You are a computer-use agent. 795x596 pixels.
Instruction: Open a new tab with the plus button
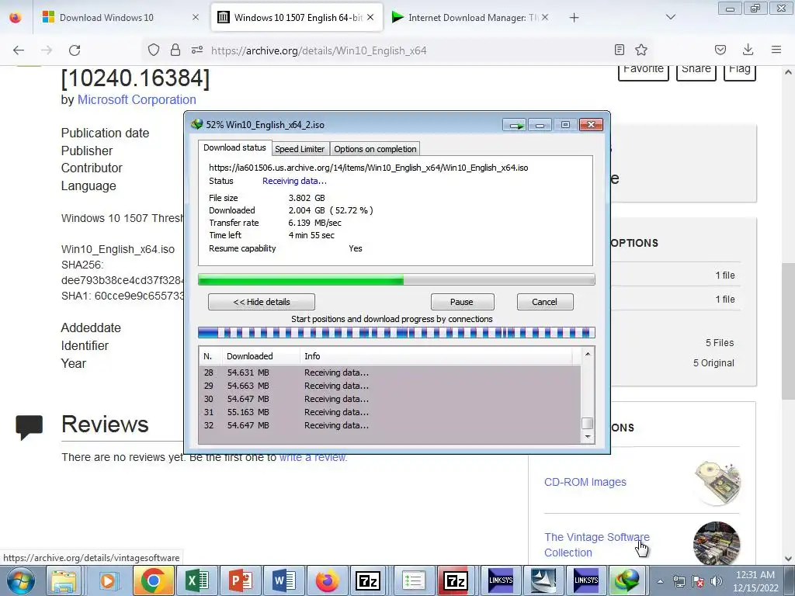pyautogui.click(x=574, y=18)
